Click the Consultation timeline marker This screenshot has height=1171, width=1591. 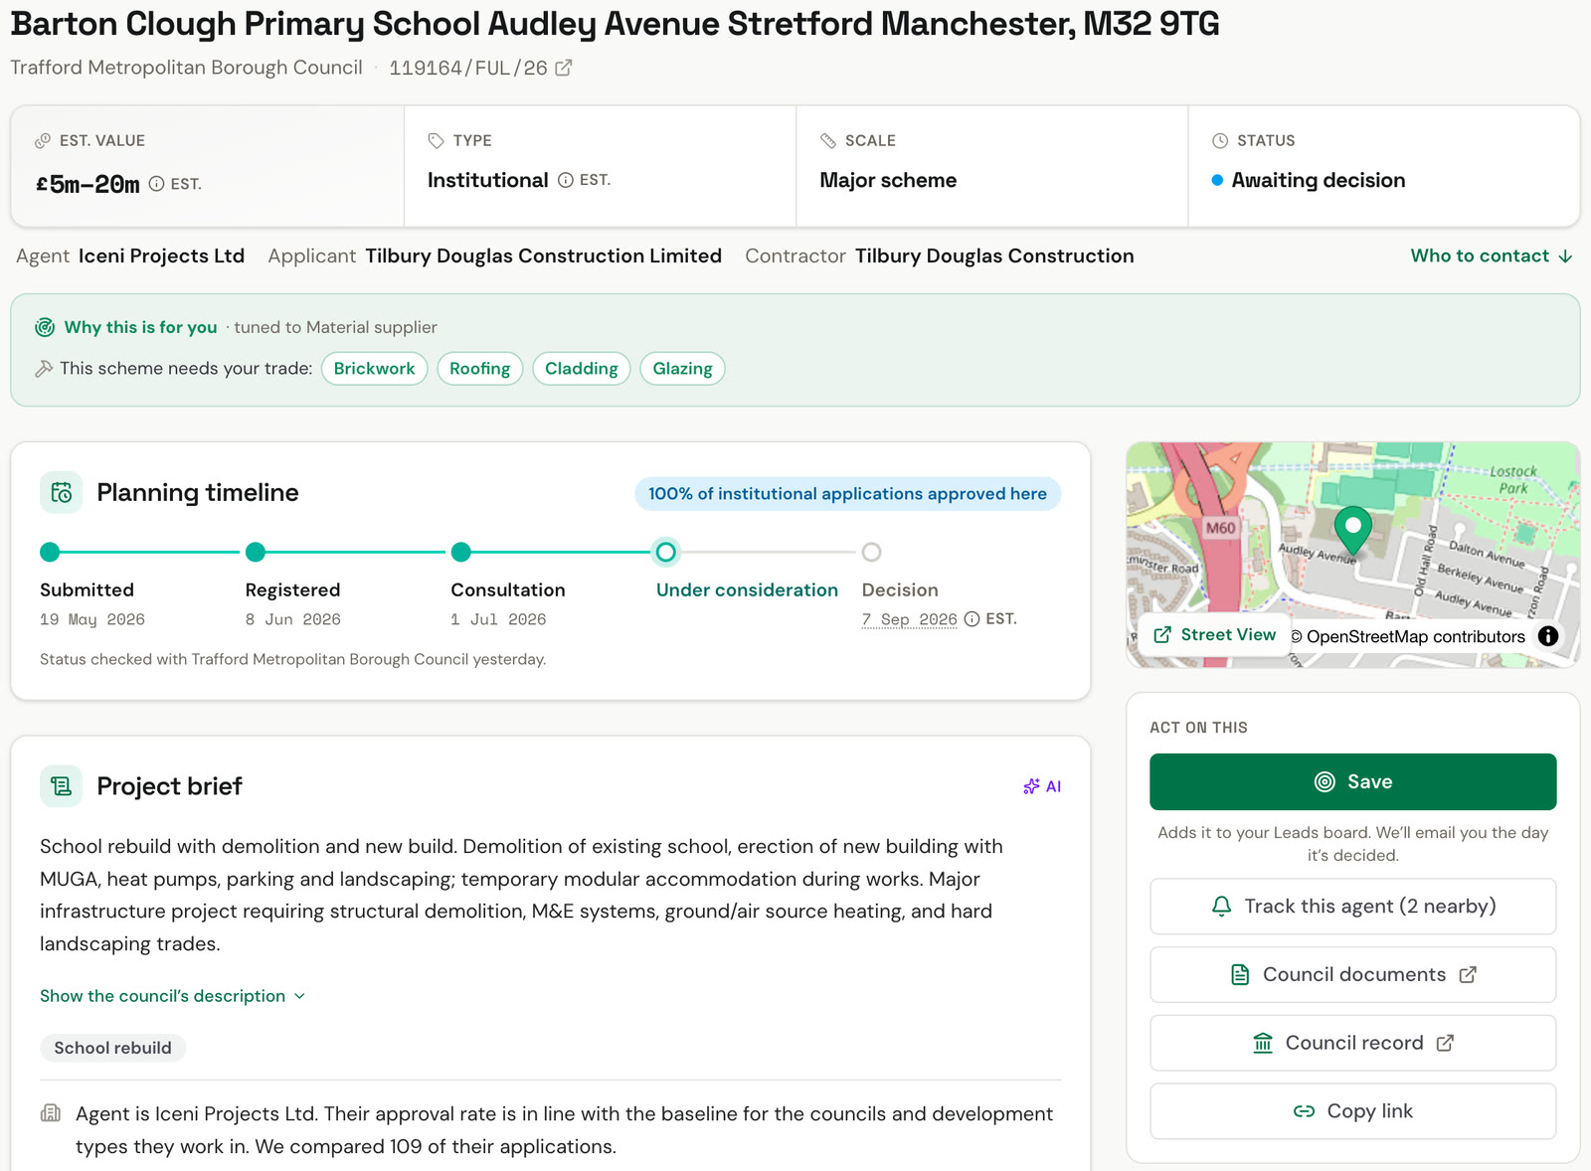coord(461,552)
